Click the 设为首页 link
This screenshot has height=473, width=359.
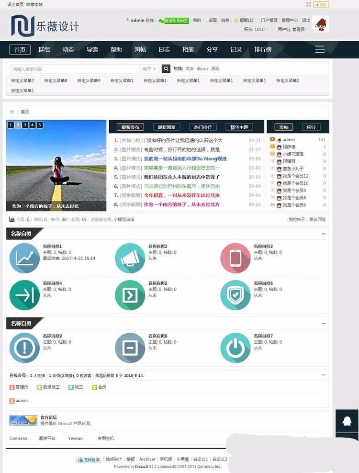(15, 4)
